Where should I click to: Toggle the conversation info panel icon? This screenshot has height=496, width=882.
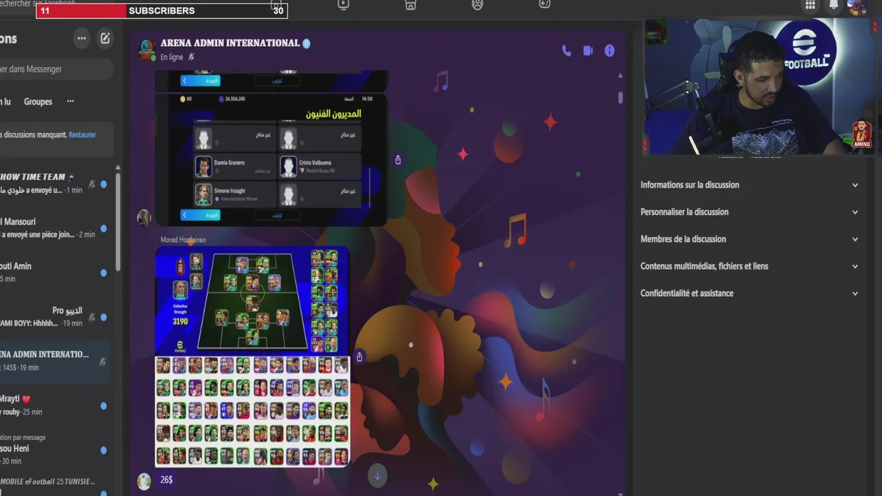(x=609, y=50)
